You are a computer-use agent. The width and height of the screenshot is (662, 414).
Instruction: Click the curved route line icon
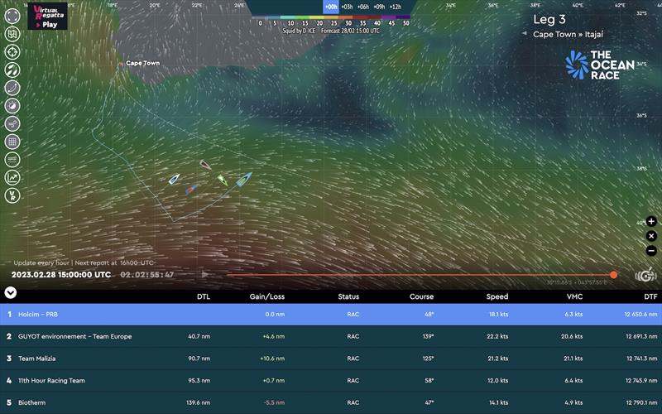click(12, 88)
